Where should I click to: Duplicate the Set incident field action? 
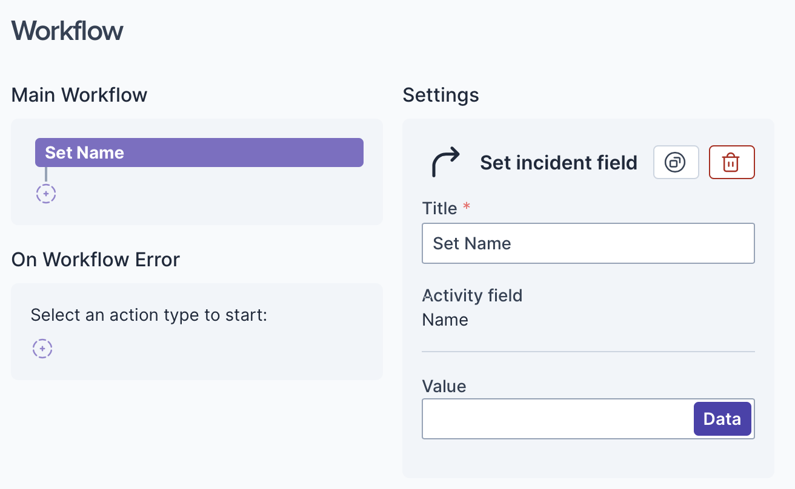click(x=676, y=162)
